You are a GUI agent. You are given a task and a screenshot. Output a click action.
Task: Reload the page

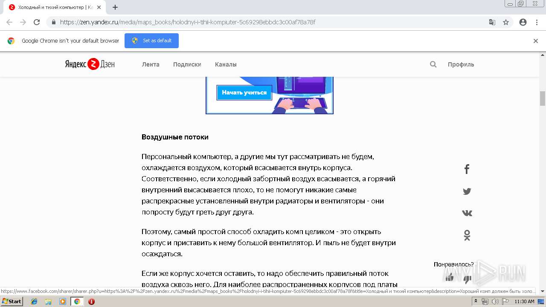coord(37,22)
